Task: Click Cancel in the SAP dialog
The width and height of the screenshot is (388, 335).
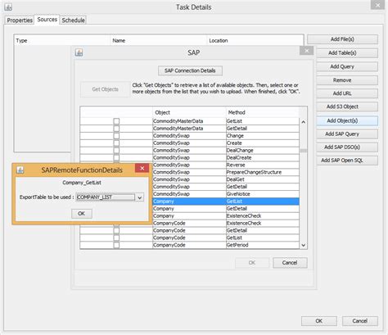Action: pyautogui.click(x=290, y=263)
